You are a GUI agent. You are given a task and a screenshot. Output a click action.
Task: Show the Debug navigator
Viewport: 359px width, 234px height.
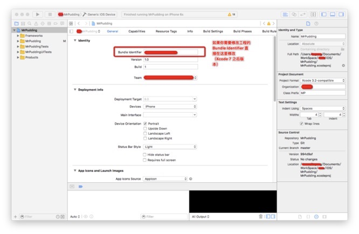[49, 23]
